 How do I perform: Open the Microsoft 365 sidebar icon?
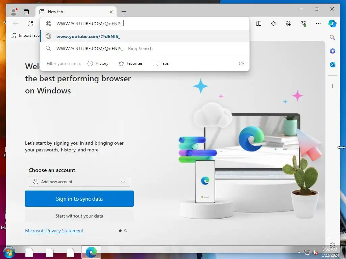[x=332, y=51]
